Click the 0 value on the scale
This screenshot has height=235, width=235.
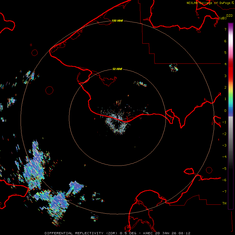point(225,111)
